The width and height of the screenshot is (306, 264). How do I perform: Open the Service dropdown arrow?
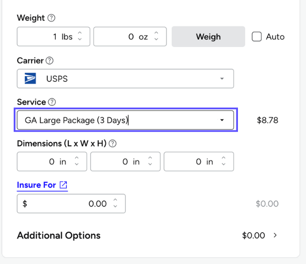pos(222,120)
